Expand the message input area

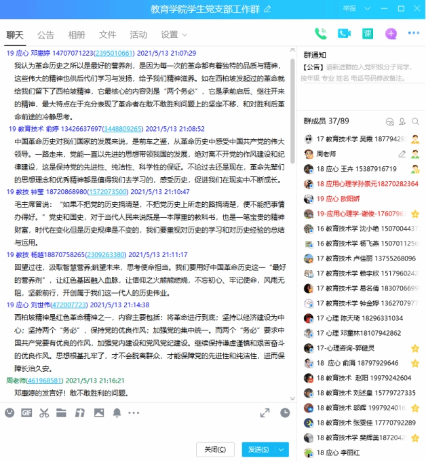(265, 412)
